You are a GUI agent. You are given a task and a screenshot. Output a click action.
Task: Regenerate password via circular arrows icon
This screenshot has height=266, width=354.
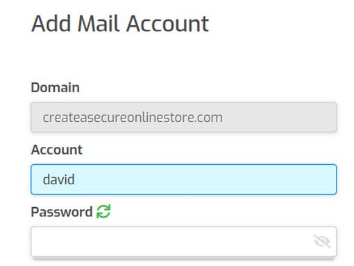[103, 211]
